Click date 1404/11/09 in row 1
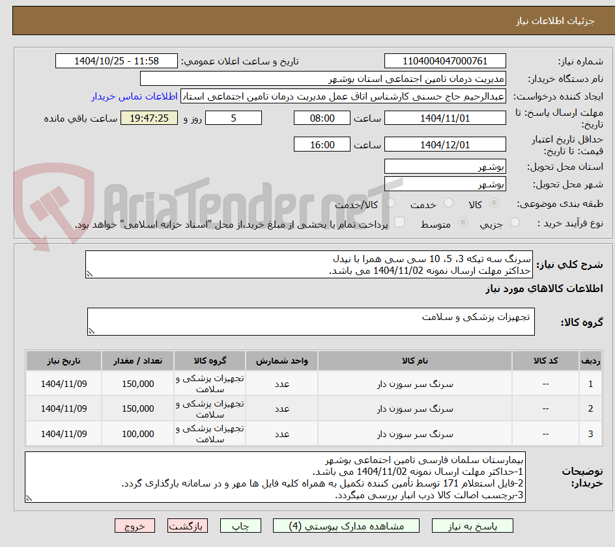Viewport: 615px width, 547px height. click(64, 384)
